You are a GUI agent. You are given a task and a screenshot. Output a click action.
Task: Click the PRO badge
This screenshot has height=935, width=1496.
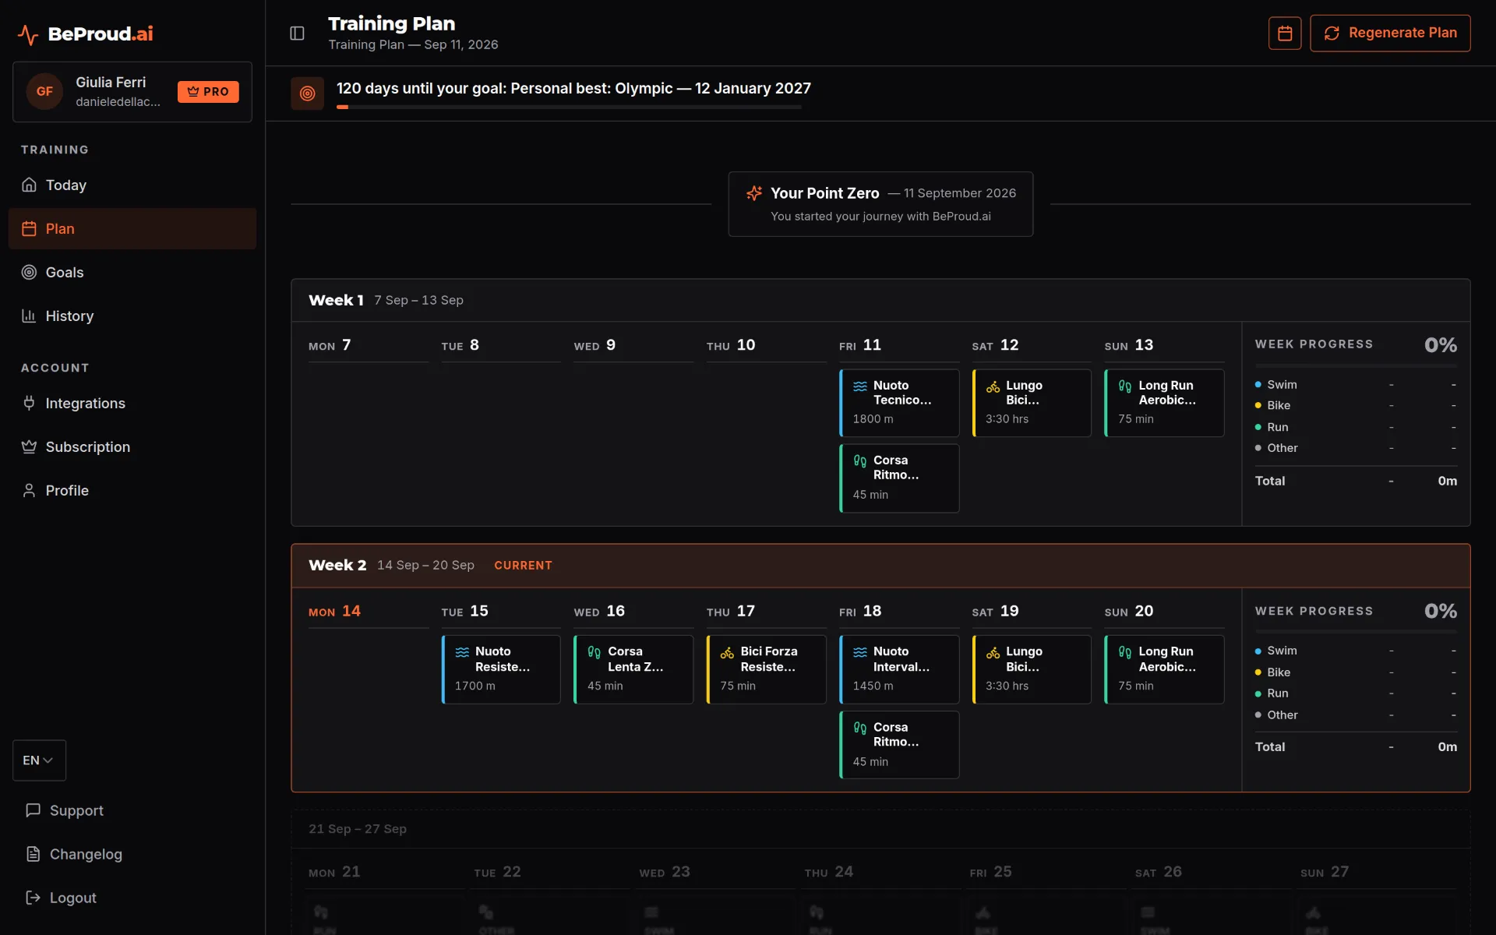[x=208, y=91]
